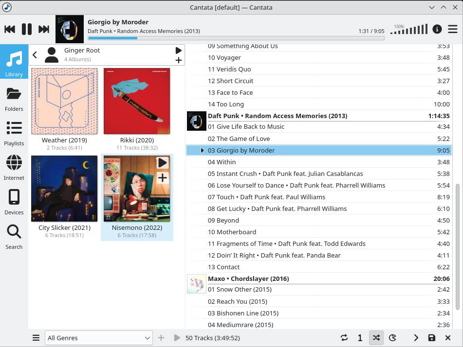Viewport: 463px width, 347px height.
Task: Click the plus icon beside genre dropdown
Action: [161, 338]
